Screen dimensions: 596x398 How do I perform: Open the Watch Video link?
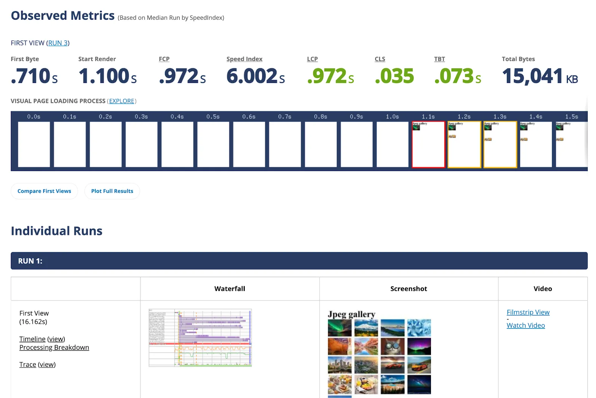526,325
